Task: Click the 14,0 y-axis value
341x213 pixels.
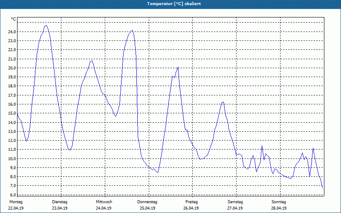Action: click(x=12, y=122)
